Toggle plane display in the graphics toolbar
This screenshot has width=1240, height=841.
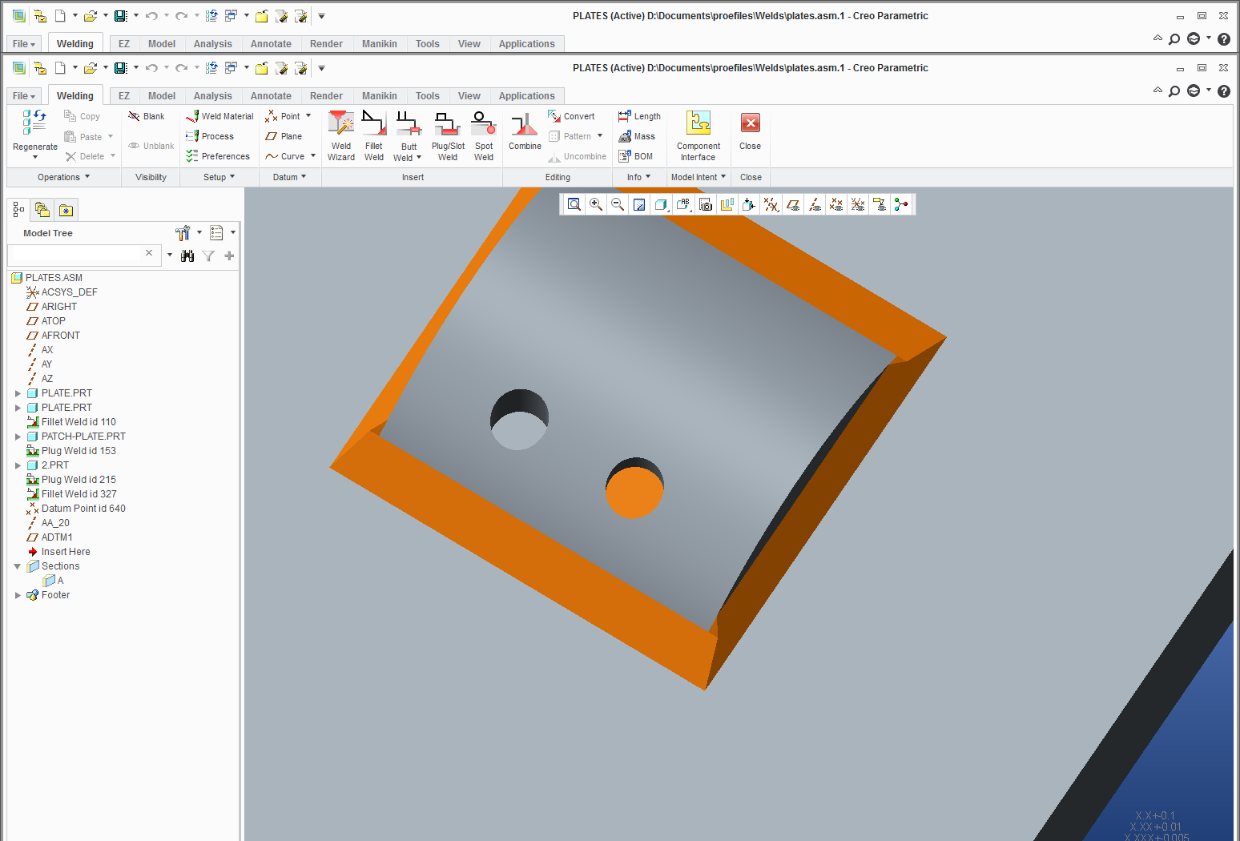pos(793,204)
